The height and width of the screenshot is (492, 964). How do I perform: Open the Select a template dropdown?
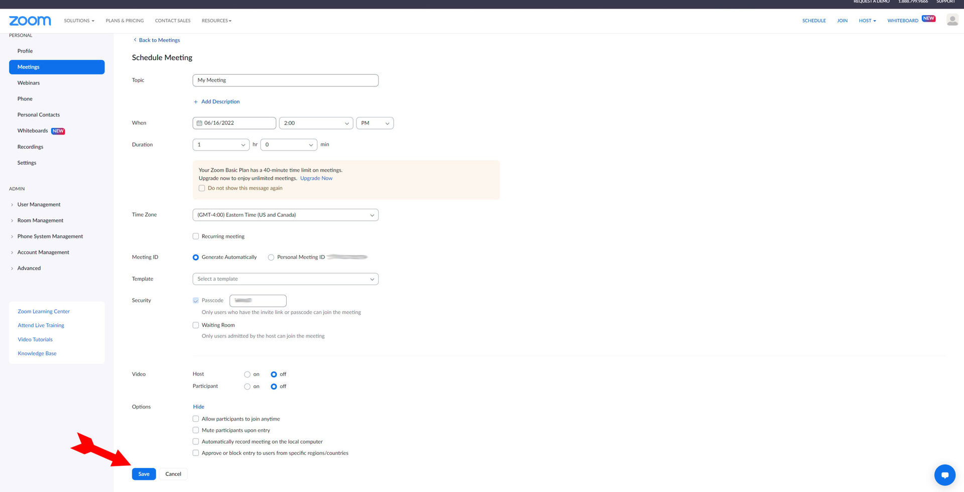[x=285, y=279]
